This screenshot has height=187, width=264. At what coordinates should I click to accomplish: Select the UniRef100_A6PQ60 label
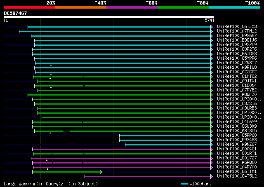(237, 163)
